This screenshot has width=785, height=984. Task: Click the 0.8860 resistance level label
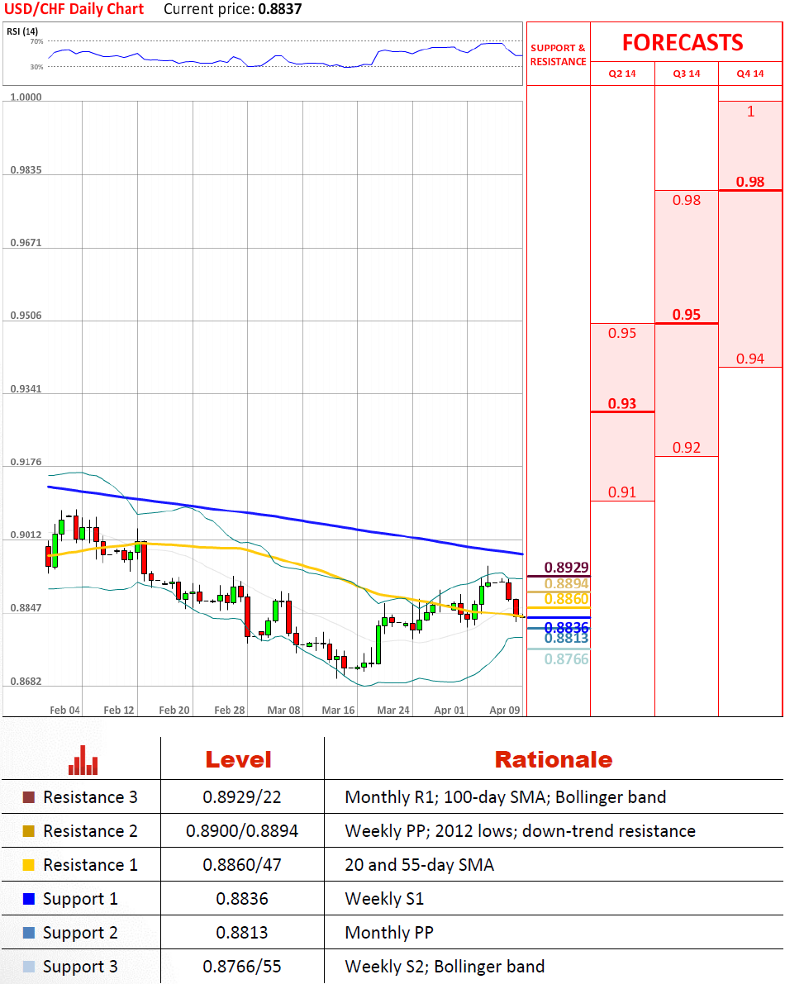coord(566,599)
